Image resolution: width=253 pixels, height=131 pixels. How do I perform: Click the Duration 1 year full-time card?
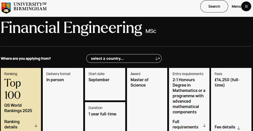(105, 115)
